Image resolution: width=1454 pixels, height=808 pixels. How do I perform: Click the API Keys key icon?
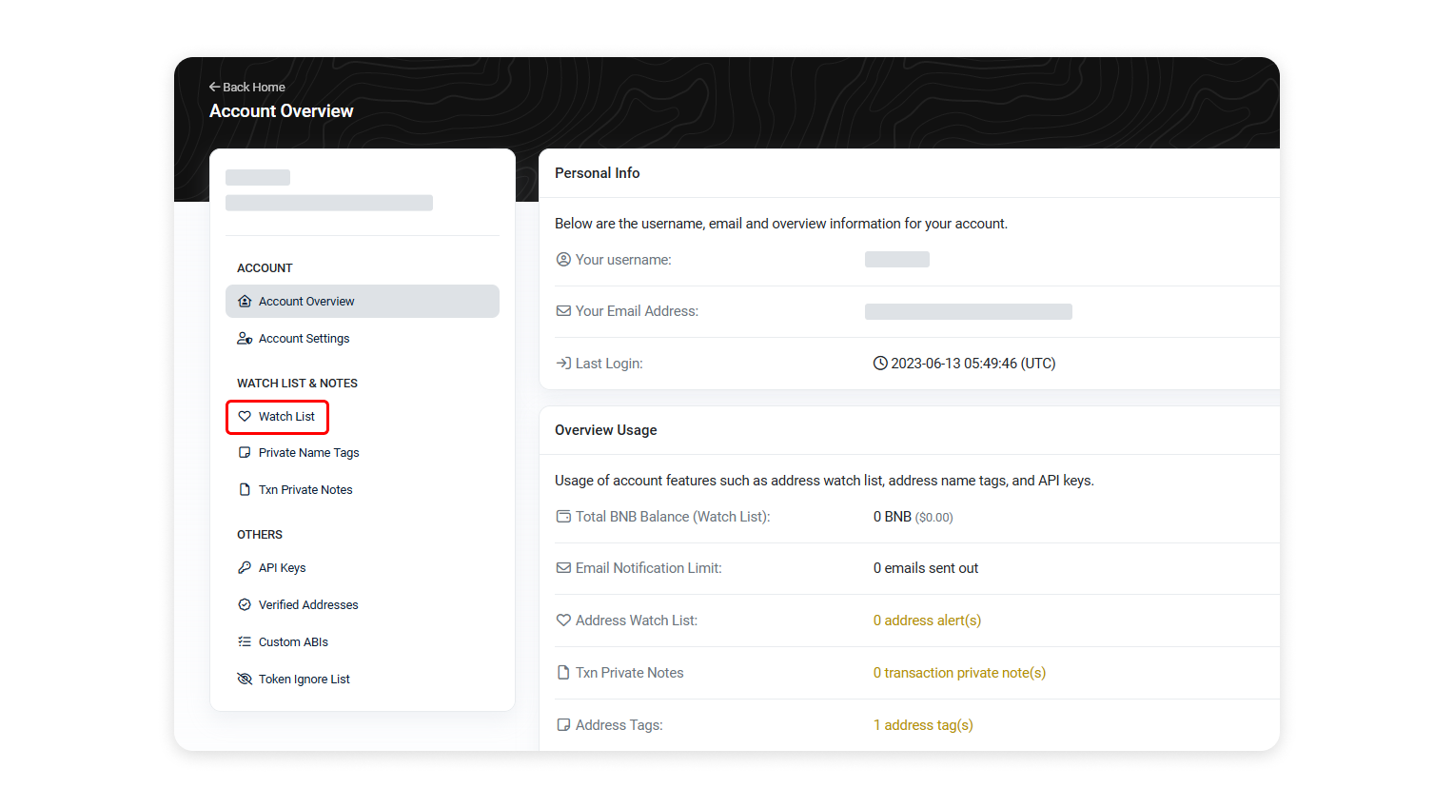coord(245,567)
